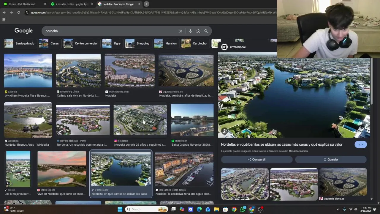The width and height of the screenshot is (380, 214).
Task: Click the Windows Start button
Action: click(x=120, y=209)
